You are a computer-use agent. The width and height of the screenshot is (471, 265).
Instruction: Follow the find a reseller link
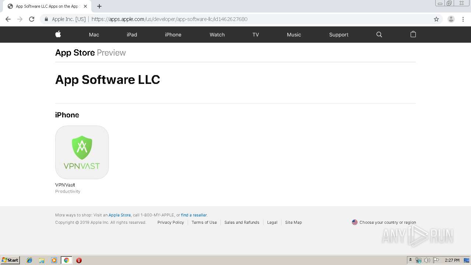(194, 215)
